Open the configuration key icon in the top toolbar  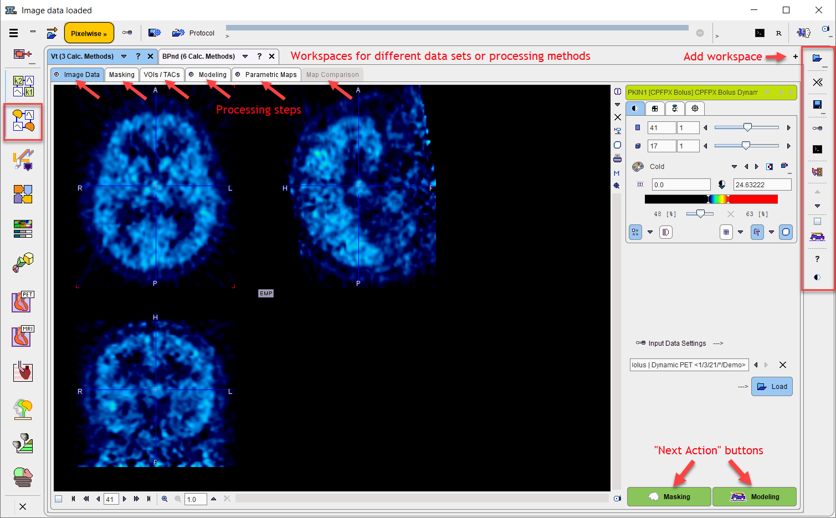tap(127, 33)
